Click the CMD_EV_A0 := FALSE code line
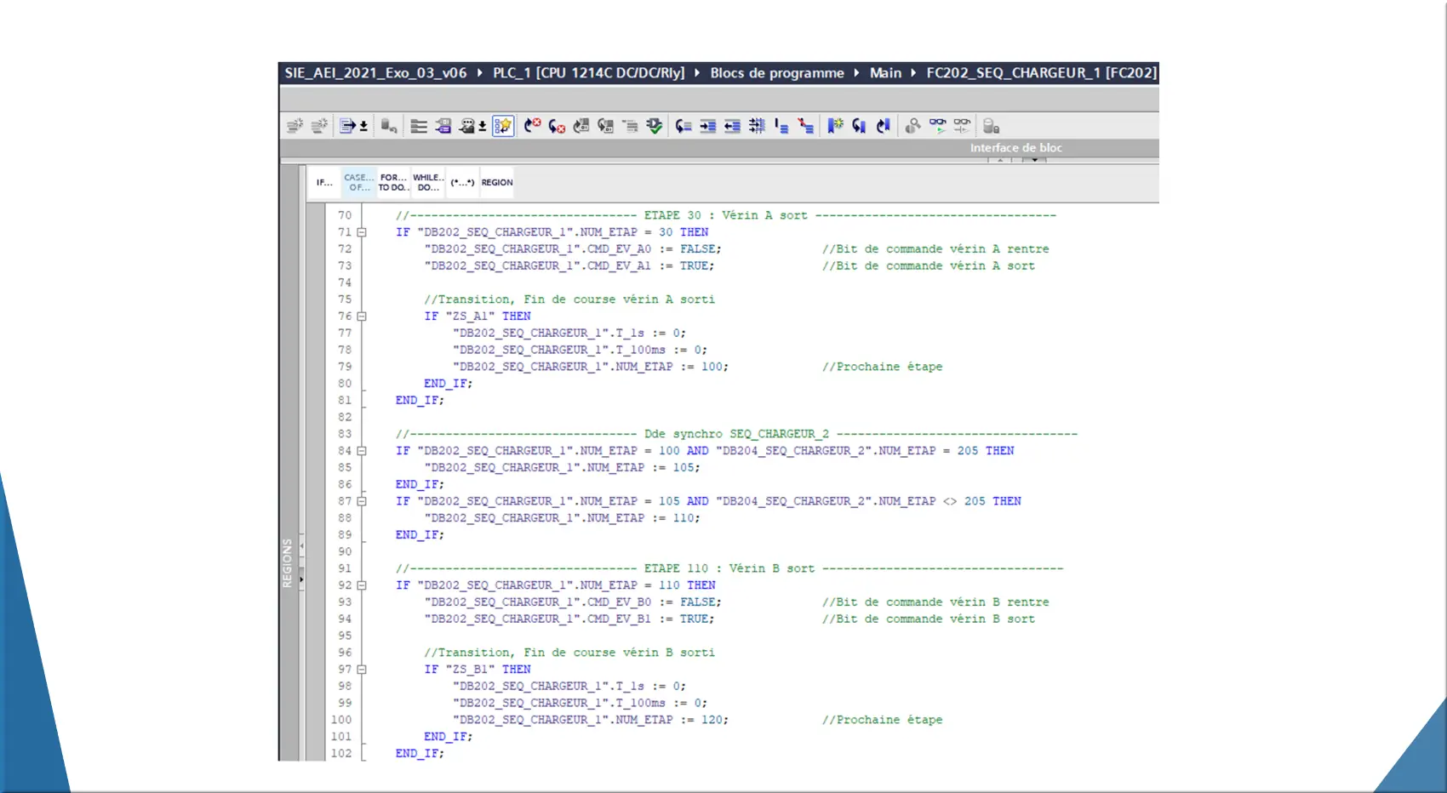This screenshot has height=793, width=1447. pyautogui.click(x=572, y=249)
